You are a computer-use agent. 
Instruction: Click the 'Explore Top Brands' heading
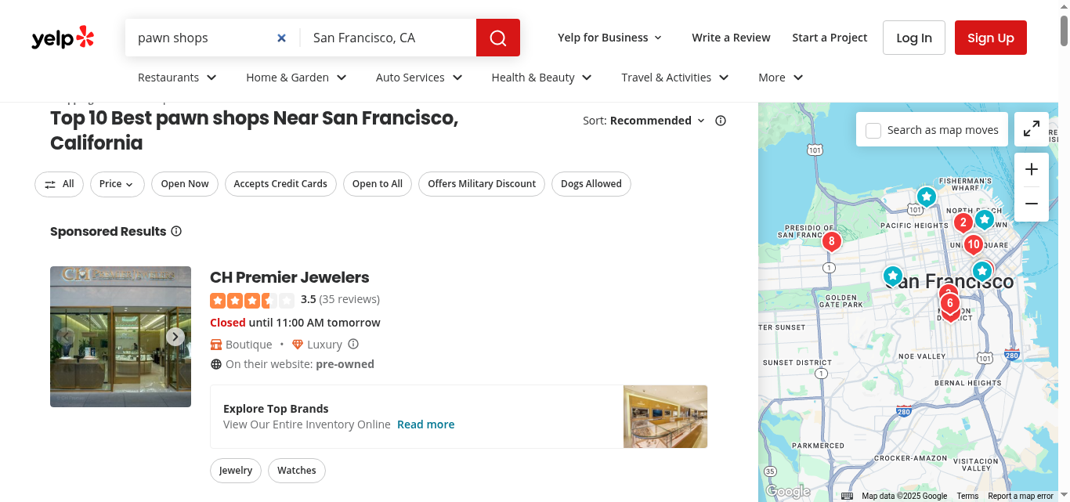276,409
